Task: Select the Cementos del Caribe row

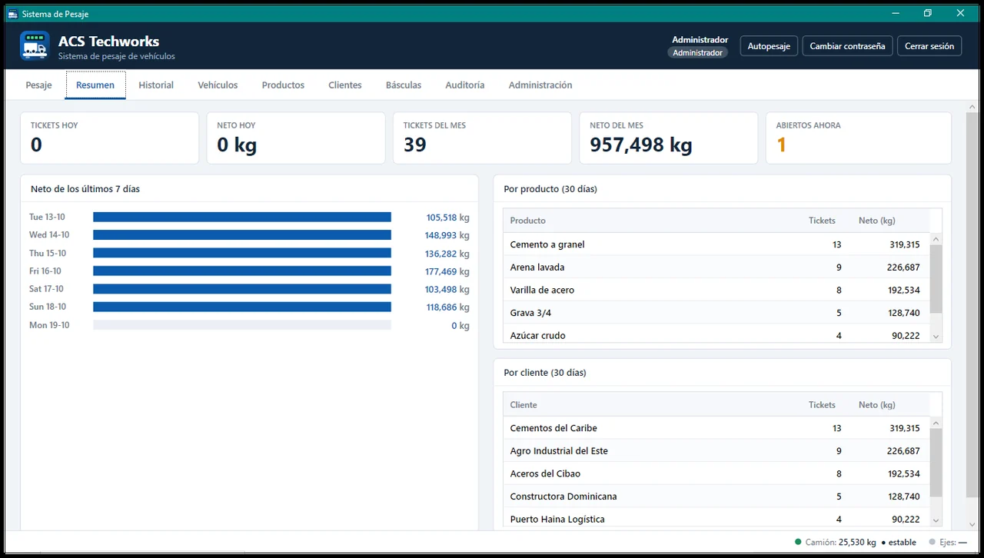Action: click(716, 428)
